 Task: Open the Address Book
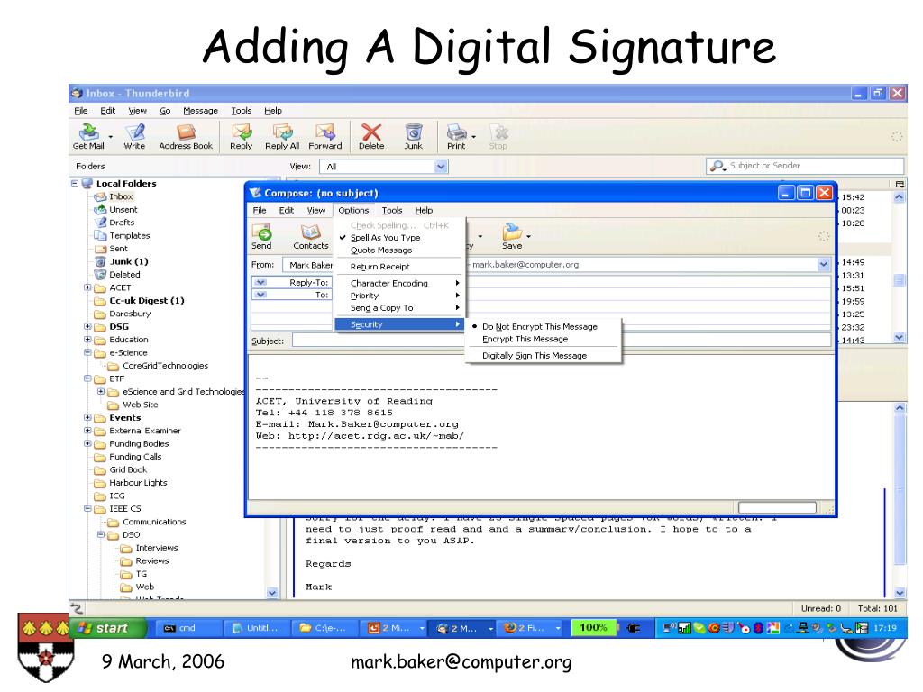[x=186, y=137]
